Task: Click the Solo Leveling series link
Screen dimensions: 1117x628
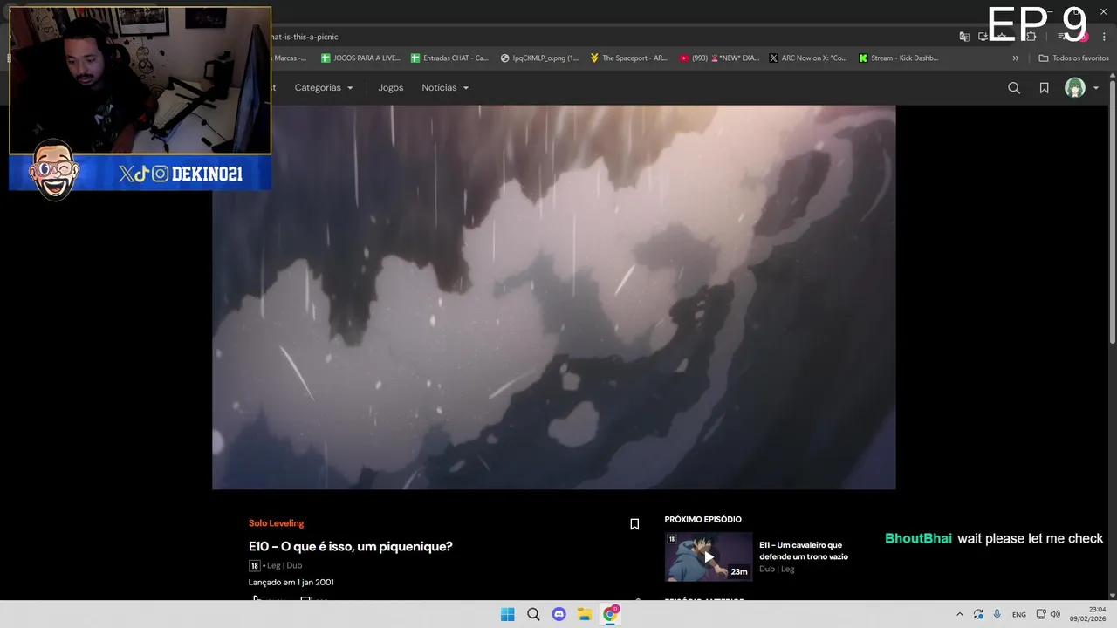Action: click(276, 523)
